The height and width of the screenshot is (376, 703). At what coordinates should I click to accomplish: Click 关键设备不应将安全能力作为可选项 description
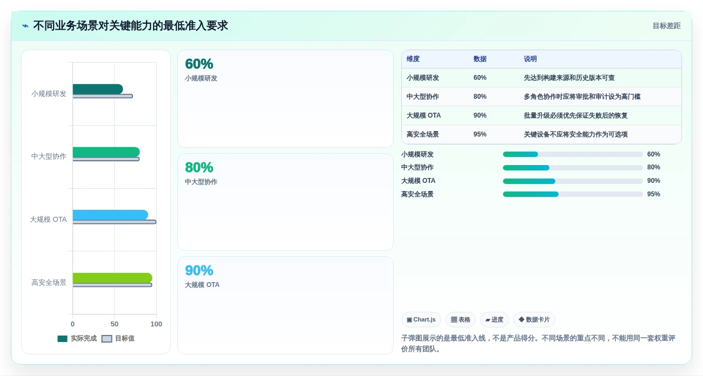click(575, 134)
